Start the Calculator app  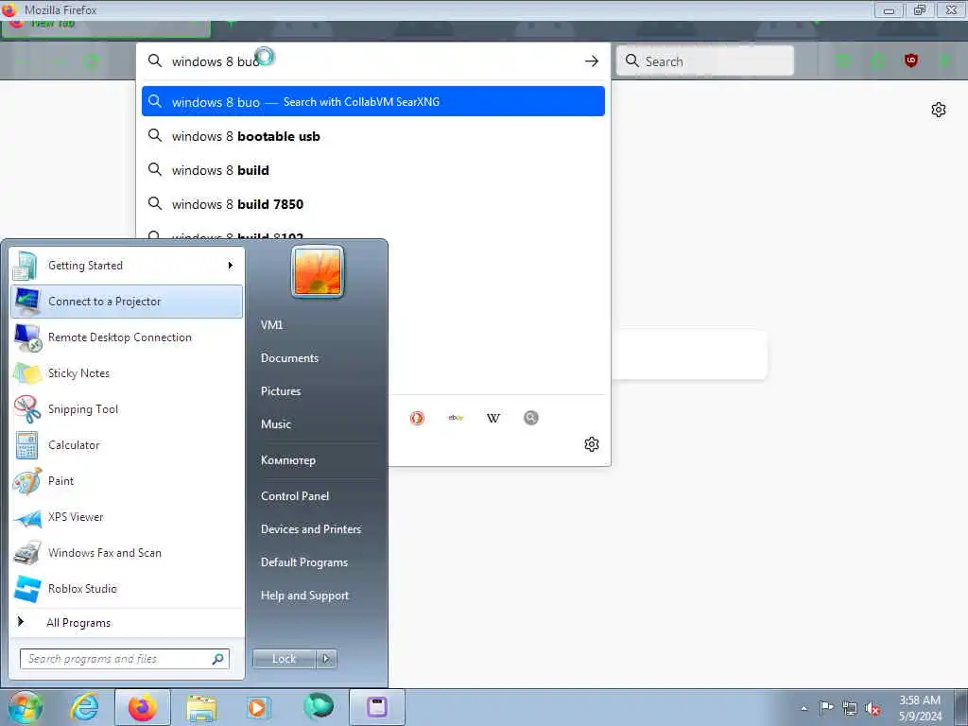click(x=127, y=444)
